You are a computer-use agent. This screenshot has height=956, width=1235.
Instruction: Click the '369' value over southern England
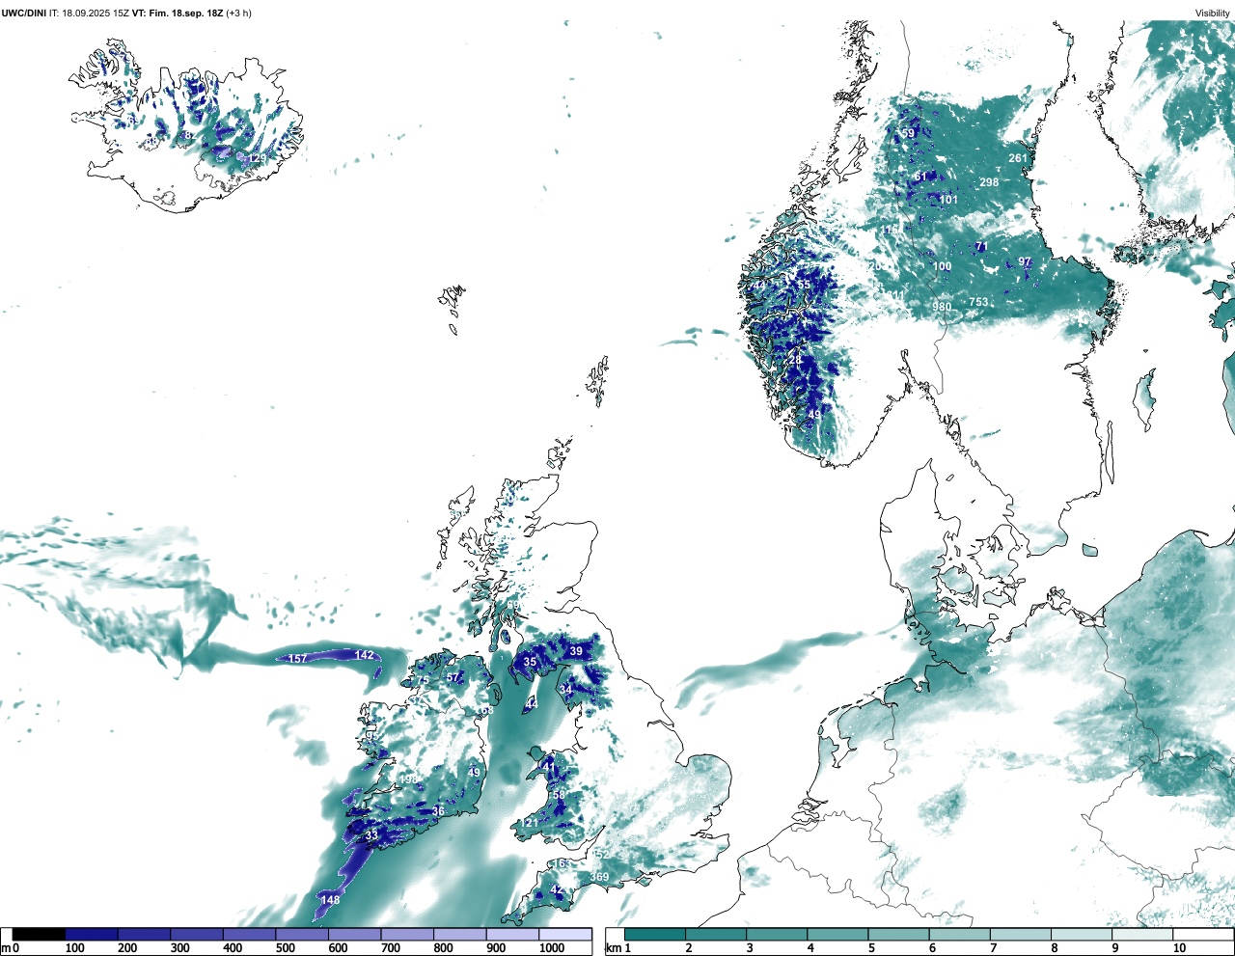tap(599, 877)
